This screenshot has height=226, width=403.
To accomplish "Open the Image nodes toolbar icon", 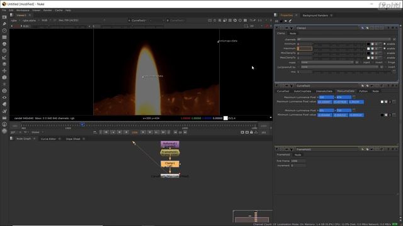I will tap(4, 17).
